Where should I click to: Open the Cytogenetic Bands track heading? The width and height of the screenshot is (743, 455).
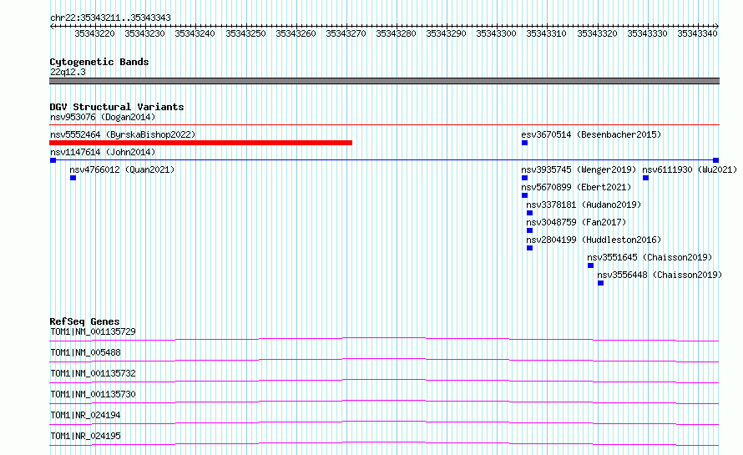click(x=99, y=62)
